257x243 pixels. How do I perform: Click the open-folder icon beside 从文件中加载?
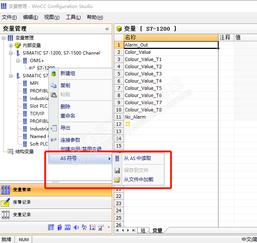coord(117,180)
